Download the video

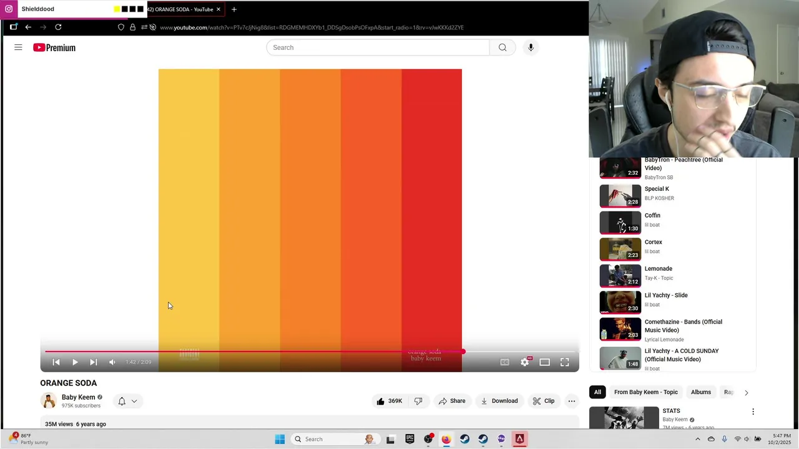point(499,401)
